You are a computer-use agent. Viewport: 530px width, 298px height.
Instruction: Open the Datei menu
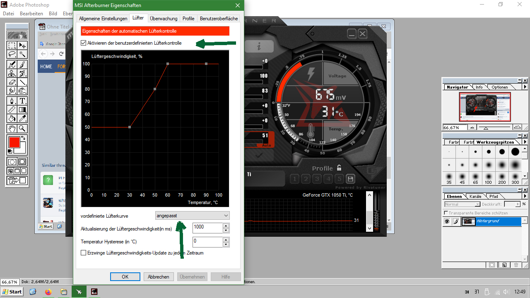(8, 14)
